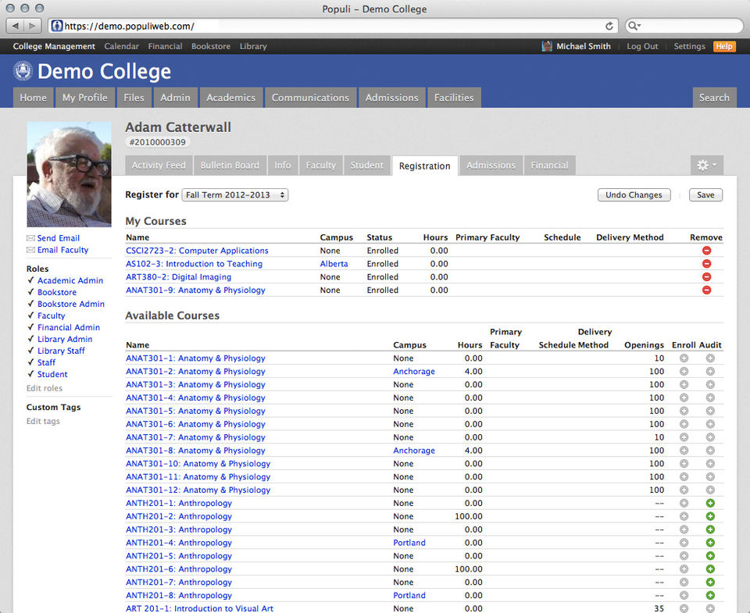Screen dimensions: 750x613
Task: Click the orange Help button
Action: tap(724, 46)
